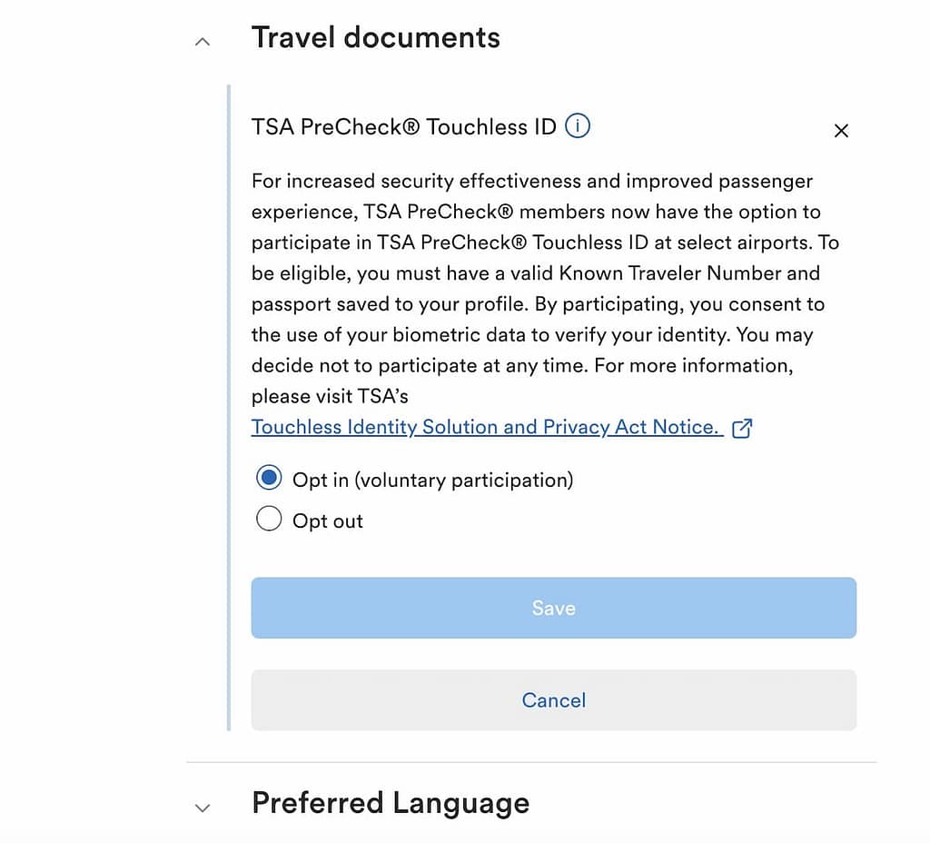Viewport: 930px width, 843px height.
Task: Click the Preferred Language section heading
Action: click(391, 803)
